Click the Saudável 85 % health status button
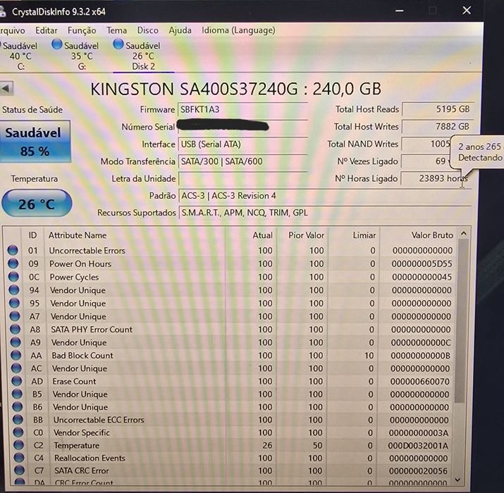Screen dimensions: 504x493 [35, 142]
